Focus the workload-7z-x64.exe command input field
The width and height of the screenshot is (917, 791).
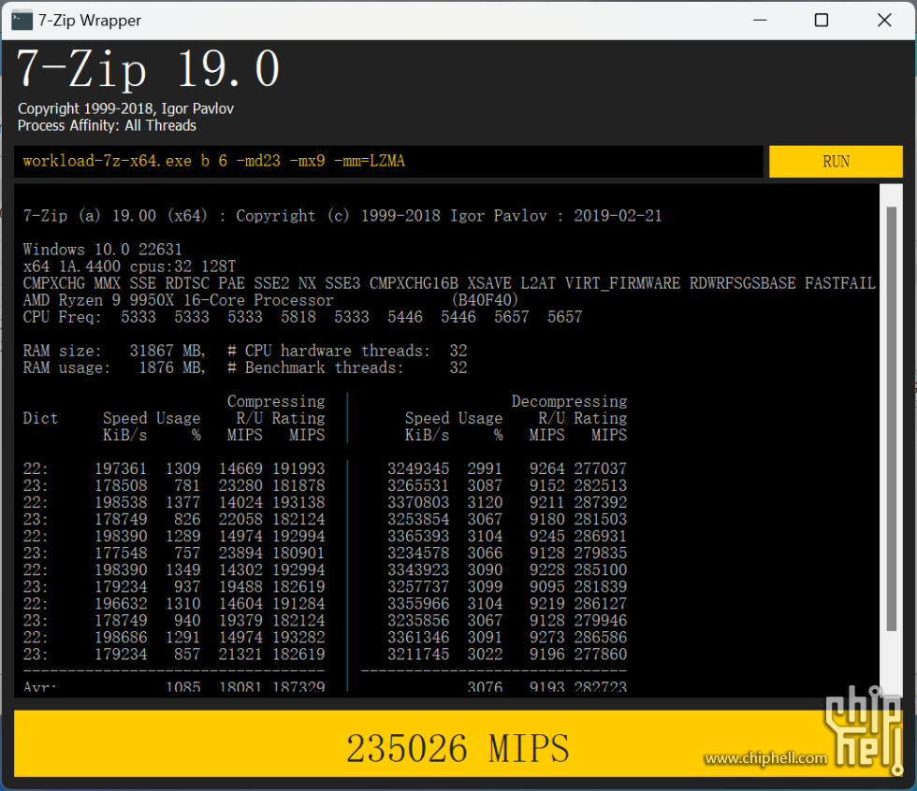tap(388, 161)
